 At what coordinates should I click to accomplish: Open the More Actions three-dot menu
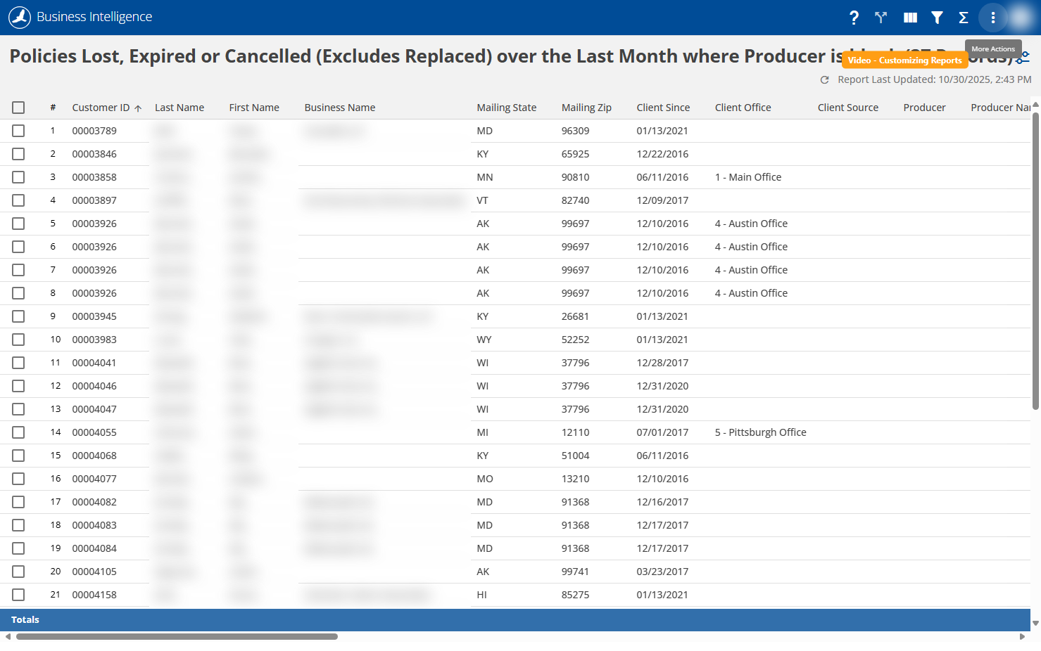(993, 18)
